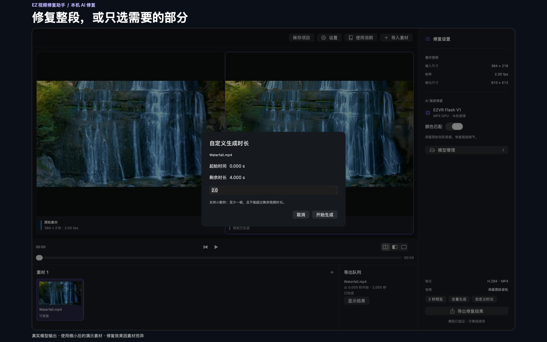The width and height of the screenshot is (547, 342).
Task: Click the 00:00 current time label
Action: (41, 247)
